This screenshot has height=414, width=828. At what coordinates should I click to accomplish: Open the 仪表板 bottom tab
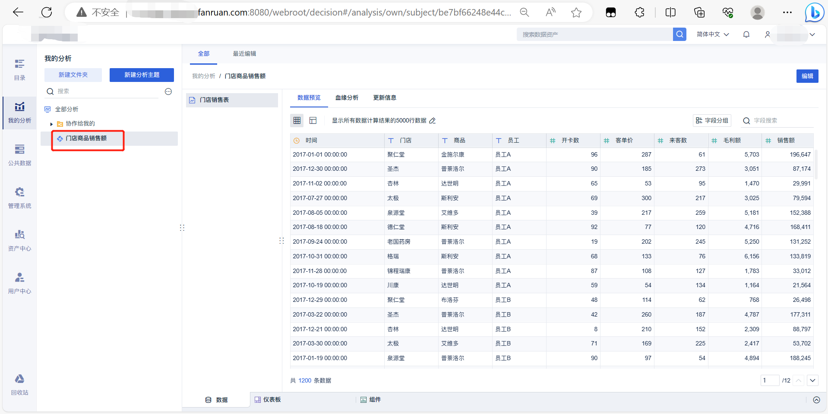tap(268, 400)
